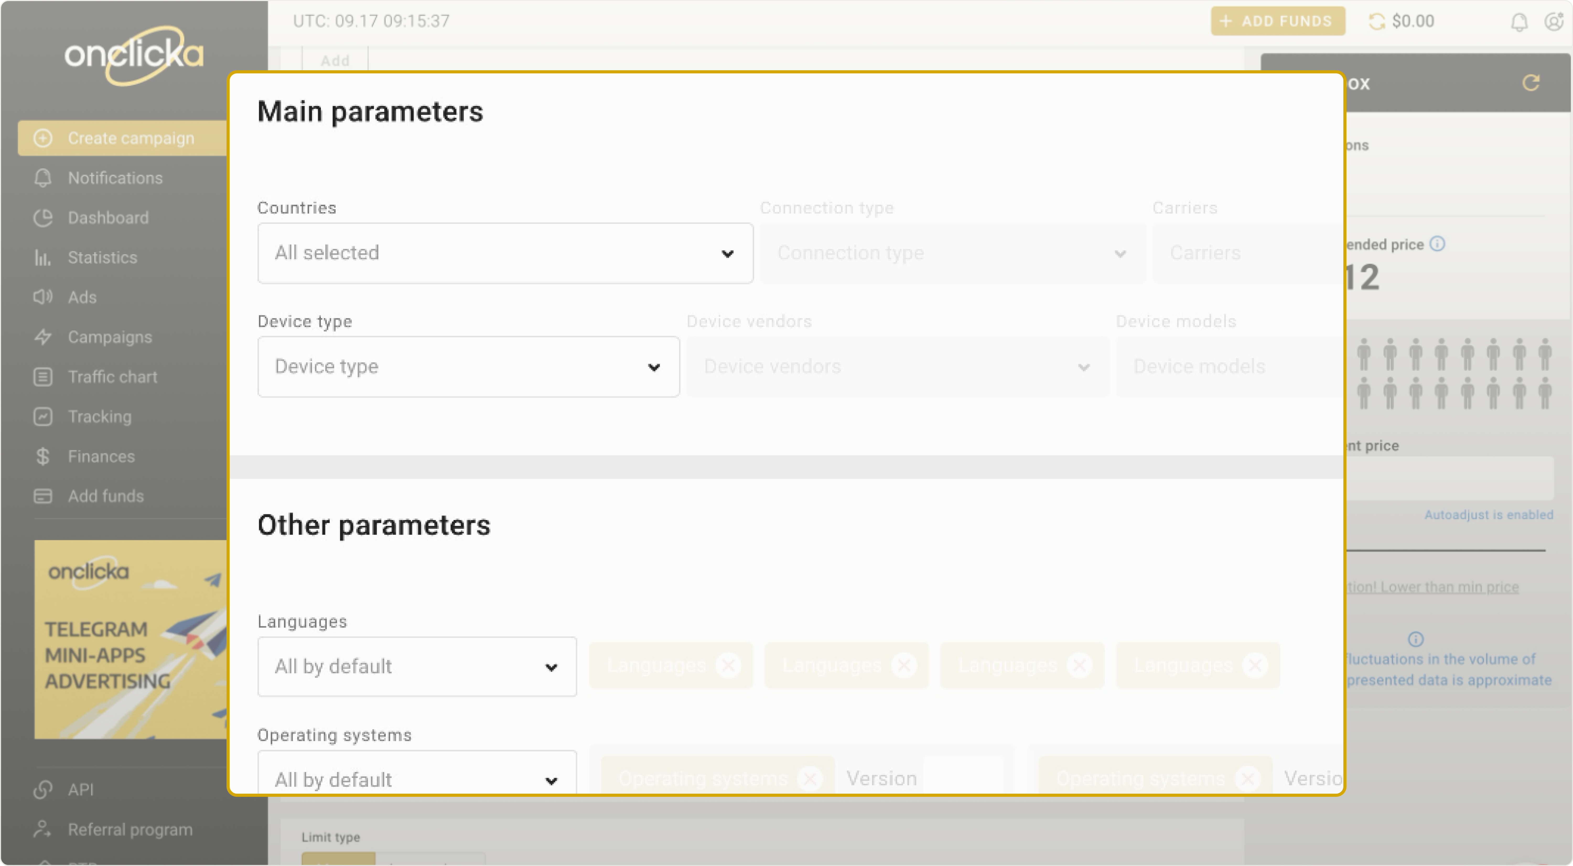Click the Ads speaker icon
This screenshot has width=1573, height=866.
coord(42,297)
